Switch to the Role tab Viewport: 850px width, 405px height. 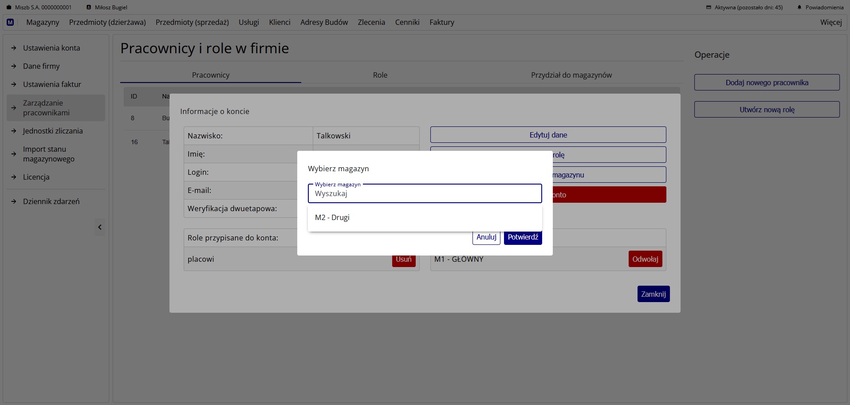pos(380,75)
